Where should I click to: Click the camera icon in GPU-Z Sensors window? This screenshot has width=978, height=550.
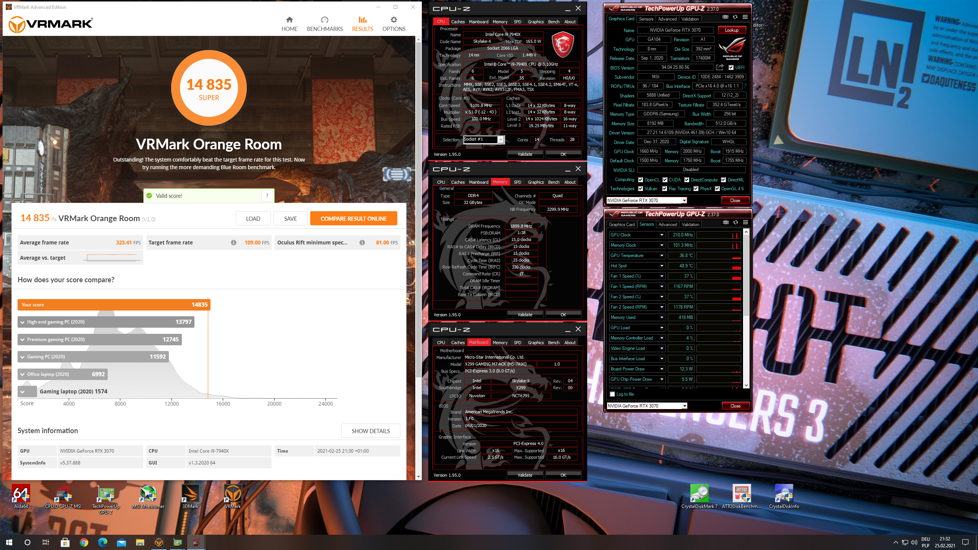click(x=726, y=223)
